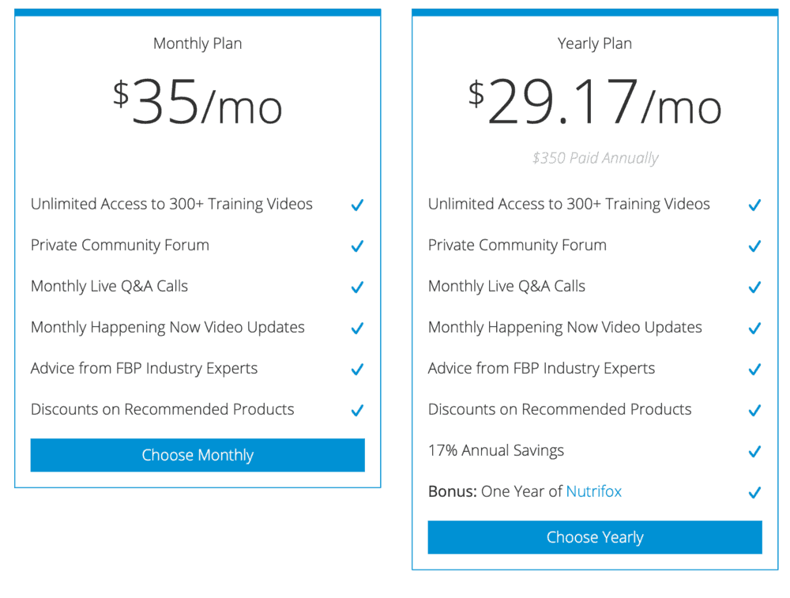Image resolution: width=790 pixels, height=598 pixels.
Task: Toggle the Unlimited Access checkmark in Yearly Plan
Action: click(x=754, y=205)
